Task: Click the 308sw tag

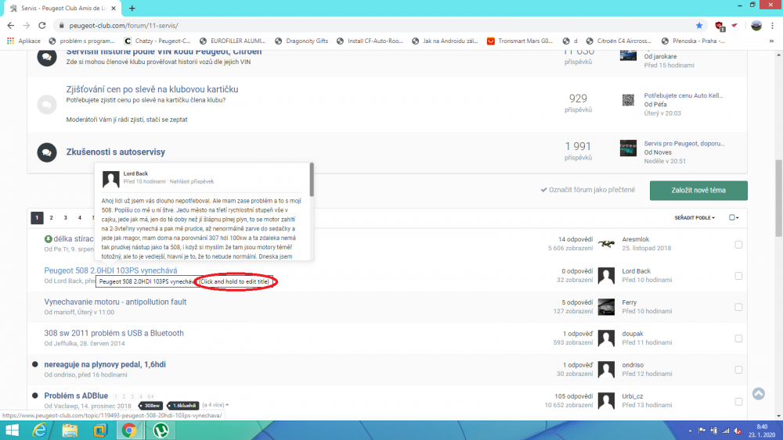Action: [x=151, y=406]
